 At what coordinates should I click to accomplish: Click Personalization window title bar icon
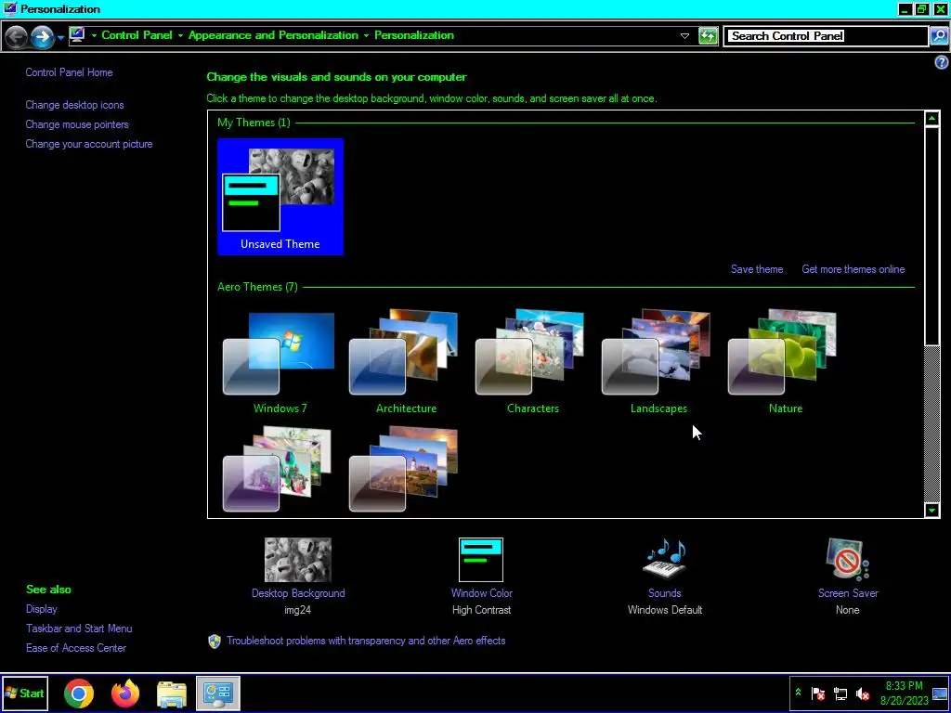pos(9,8)
